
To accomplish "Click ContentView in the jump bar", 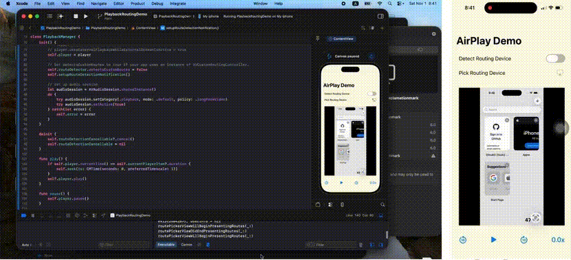I will coord(143,28).
